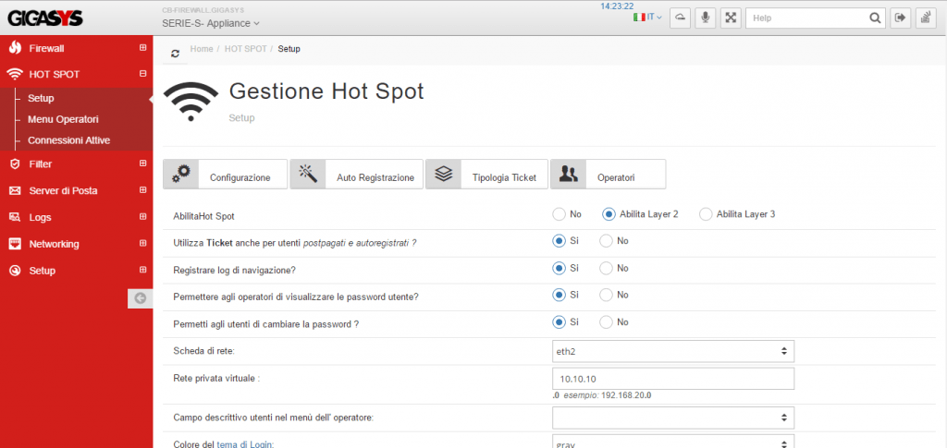This screenshot has width=947, height=448.
Task: Choose No for AbilitaHot Spot
Action: (x=560, y=214)
